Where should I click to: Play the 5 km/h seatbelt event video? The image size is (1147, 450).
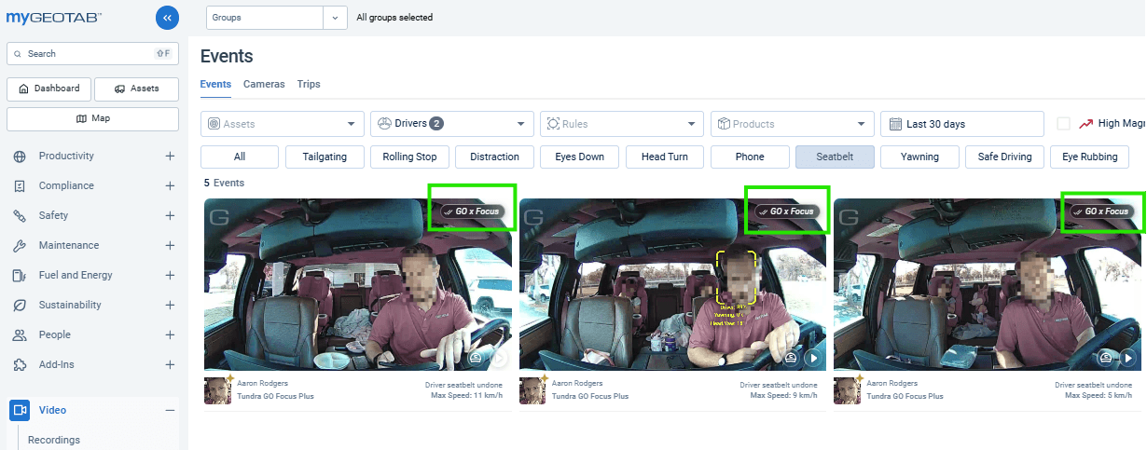point(1127,357)
